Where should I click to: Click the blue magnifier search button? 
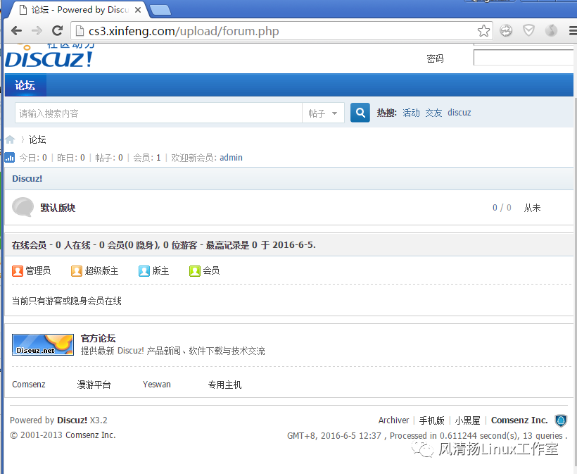coord(360,113)
